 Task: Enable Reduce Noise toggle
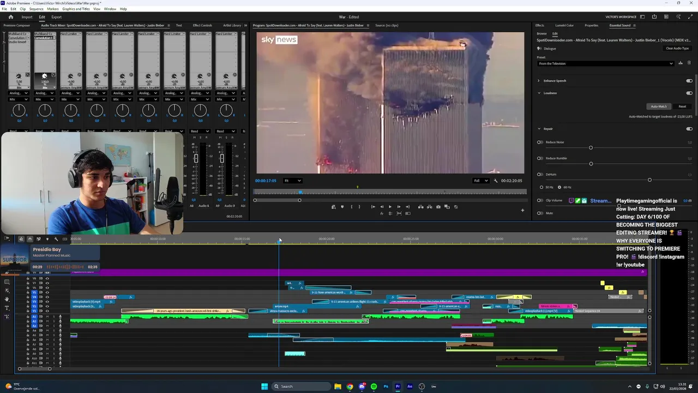(540, 142)
